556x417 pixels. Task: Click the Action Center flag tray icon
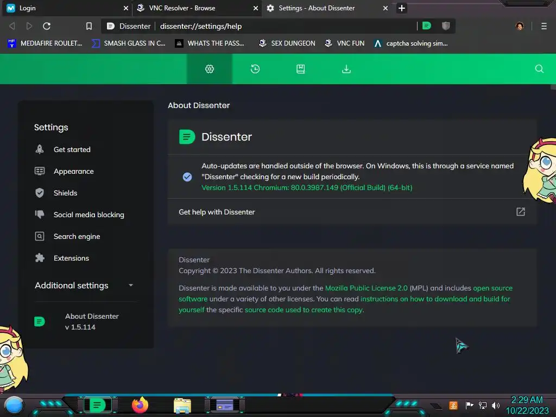470,405
